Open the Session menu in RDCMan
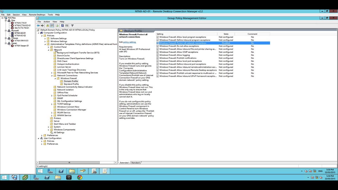 pos(16,15)
